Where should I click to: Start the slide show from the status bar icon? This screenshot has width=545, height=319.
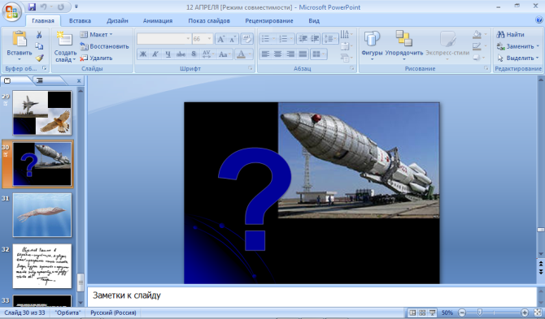(x=433, y=313)
